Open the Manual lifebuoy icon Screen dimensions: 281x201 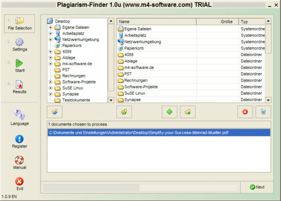pos(19,160)
